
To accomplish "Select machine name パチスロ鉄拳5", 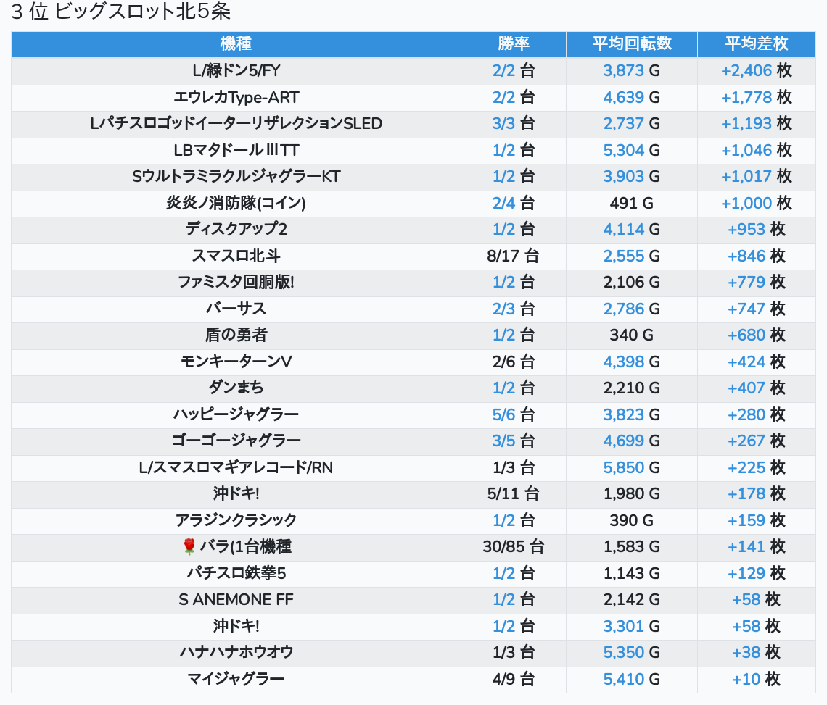I will click(x=236, y=573).
